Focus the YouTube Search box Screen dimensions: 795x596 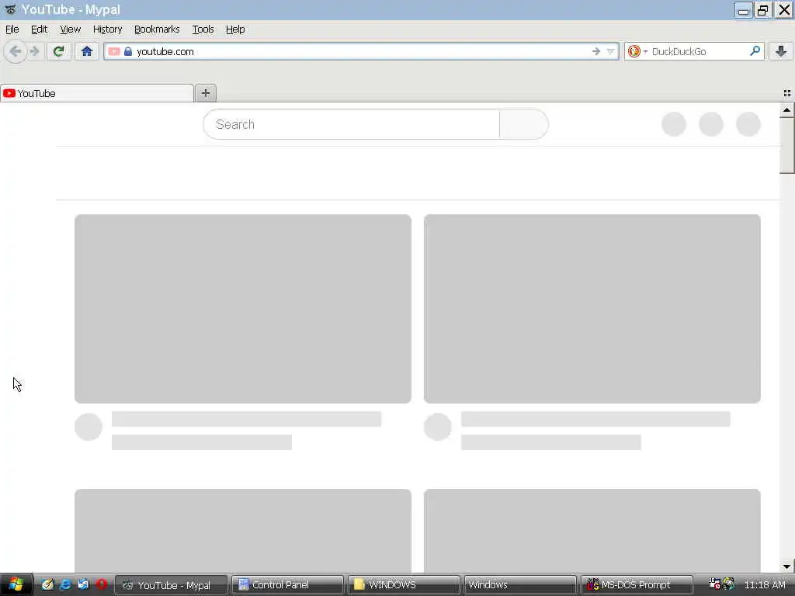[351, 124]
